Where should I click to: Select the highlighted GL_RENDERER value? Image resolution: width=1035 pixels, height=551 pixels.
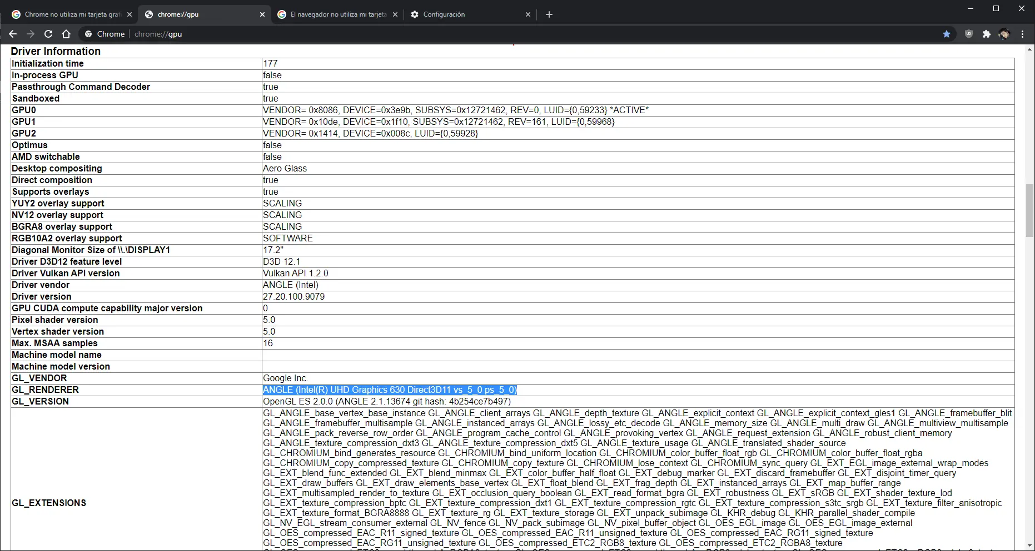pos(390,390)
